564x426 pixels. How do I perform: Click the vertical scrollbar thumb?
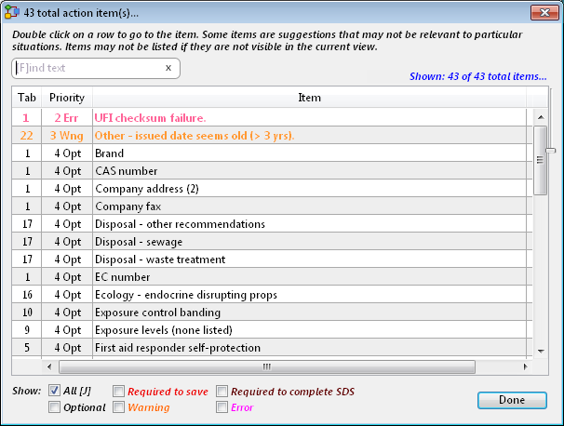pyautogui.click(x=540, y=160)
